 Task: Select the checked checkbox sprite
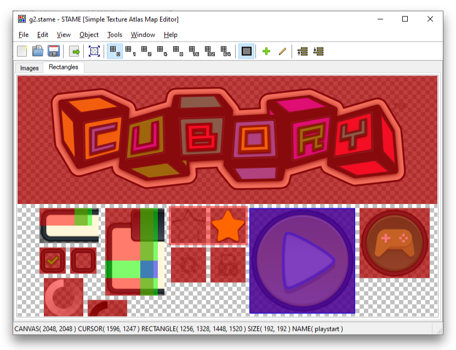coord(53,260)
